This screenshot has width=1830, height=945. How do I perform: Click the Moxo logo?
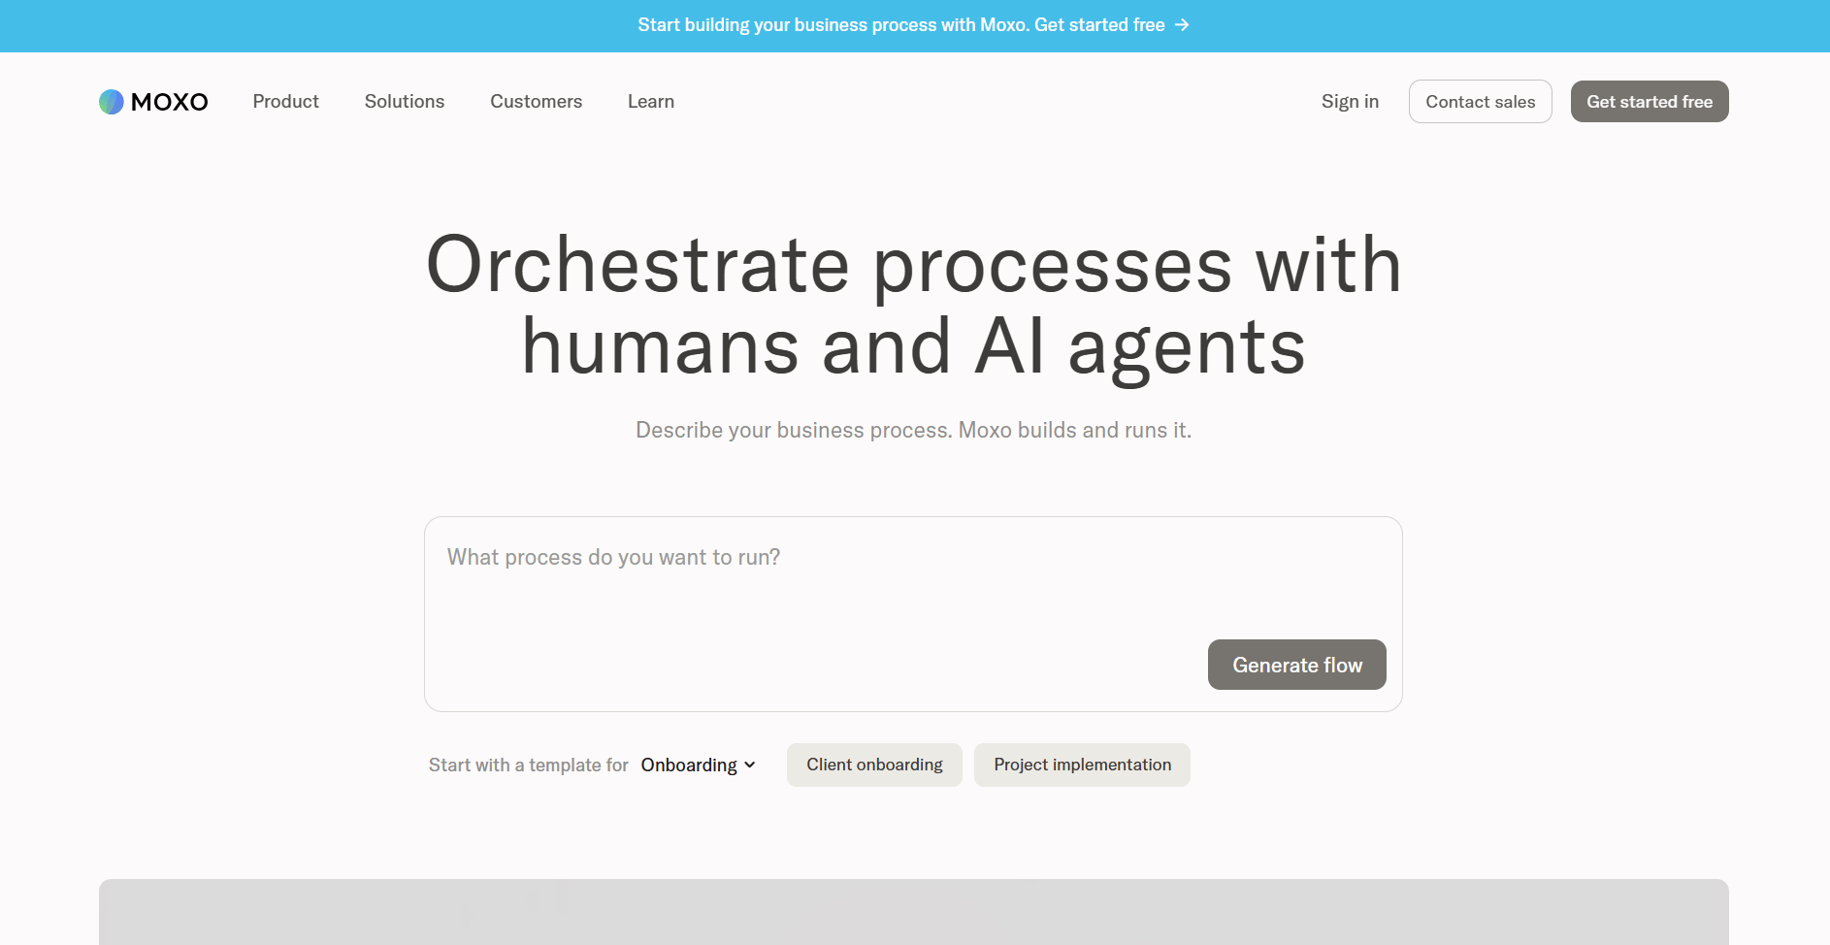[x=153, y=102]
